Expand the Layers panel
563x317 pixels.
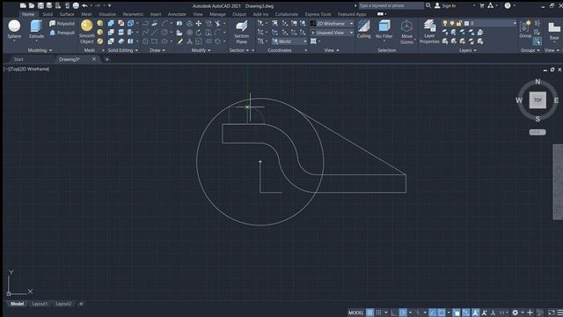pyautogui.click(x=468, y=50)
